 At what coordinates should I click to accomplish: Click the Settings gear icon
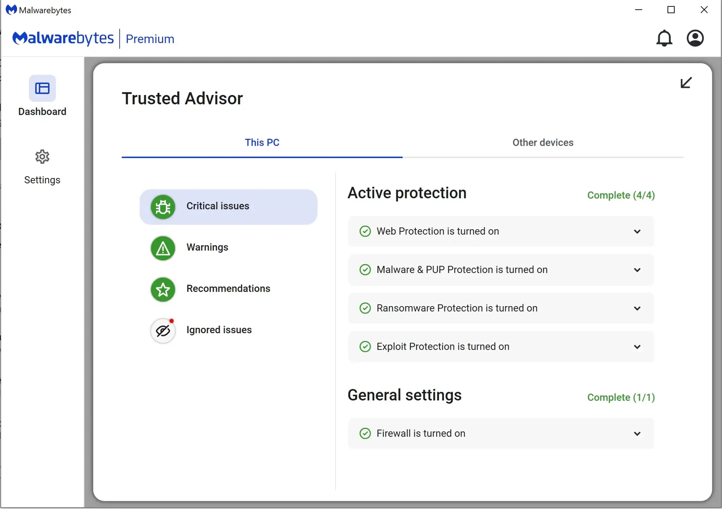pyautogui.click(x=42, y=156)
